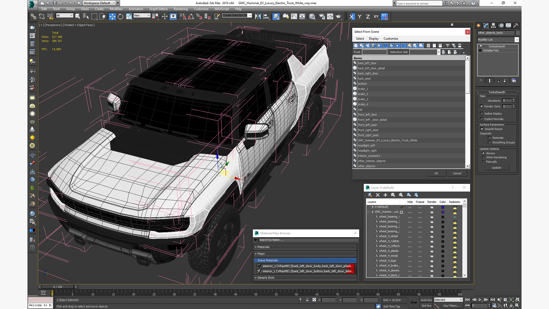Click the Find input in Select From Scene
Screen dimensions: 549x309
click(375, 52)
